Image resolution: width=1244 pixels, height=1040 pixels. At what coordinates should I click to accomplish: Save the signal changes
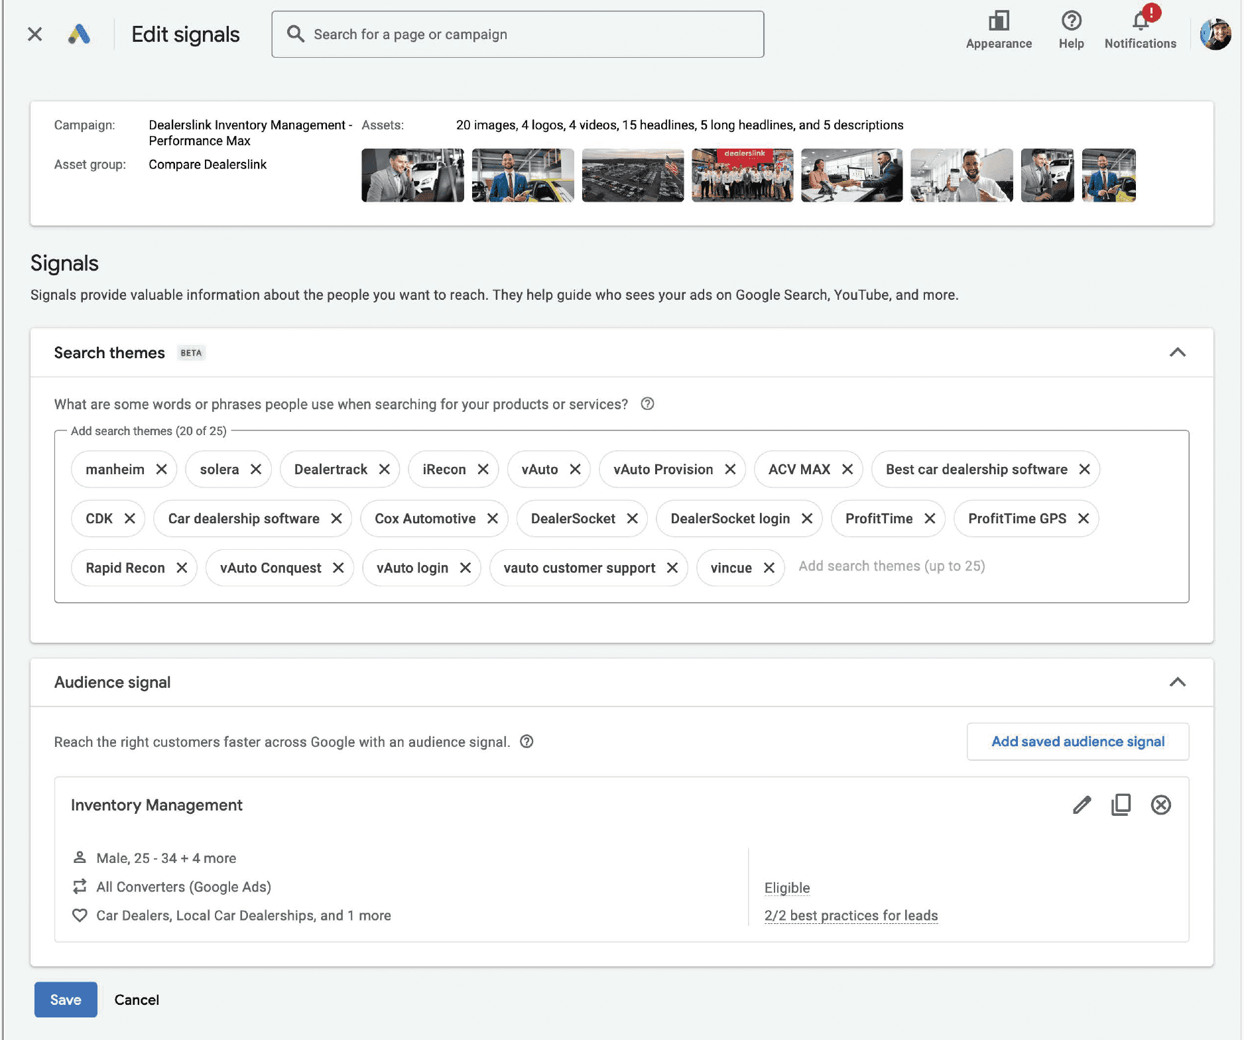pos(66,1000)
